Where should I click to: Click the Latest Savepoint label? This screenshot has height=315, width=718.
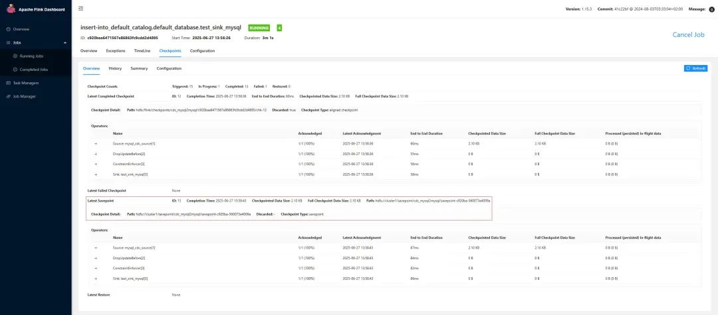click(x=100, y=200)
